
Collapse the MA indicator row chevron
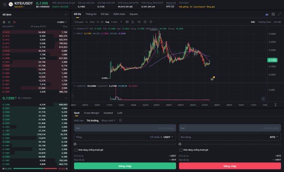pyautogui.click(x=75, y=33)
